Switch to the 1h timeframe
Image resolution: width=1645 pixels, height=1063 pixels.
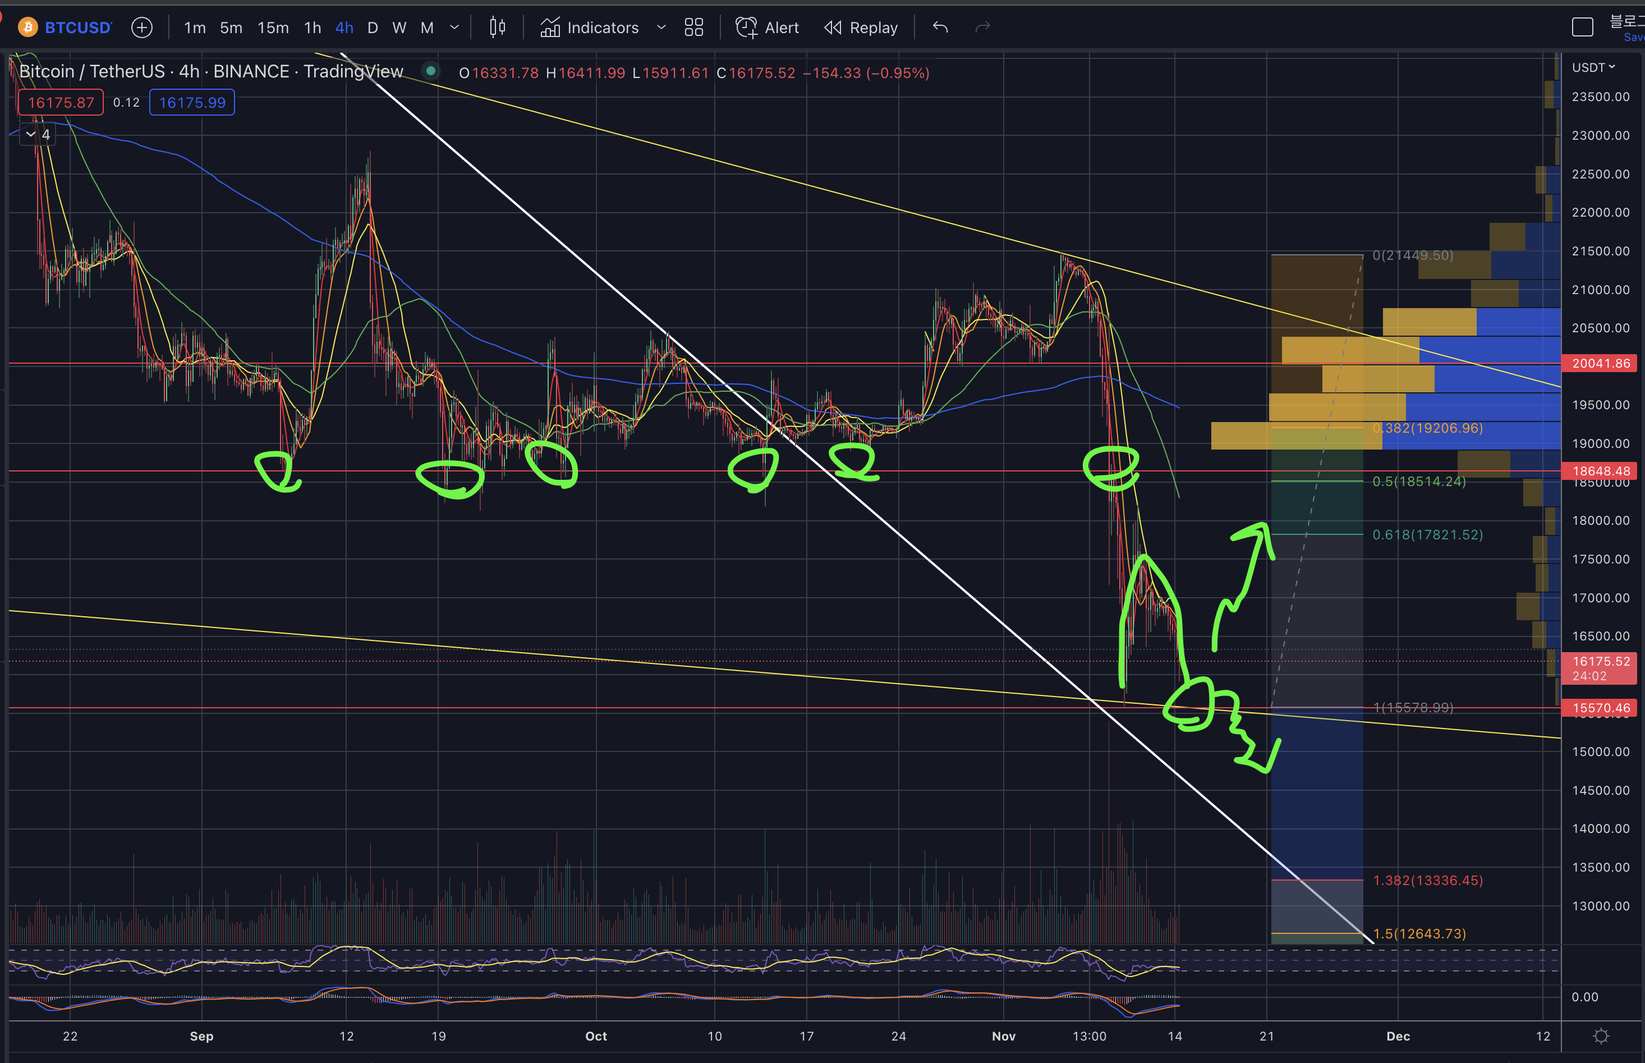[x=313, y=28]
